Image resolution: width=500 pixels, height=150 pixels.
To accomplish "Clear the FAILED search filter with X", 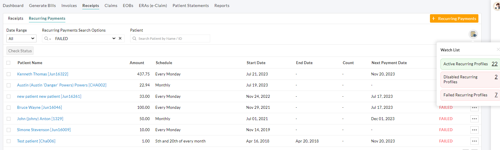I will tap(120, 38).
